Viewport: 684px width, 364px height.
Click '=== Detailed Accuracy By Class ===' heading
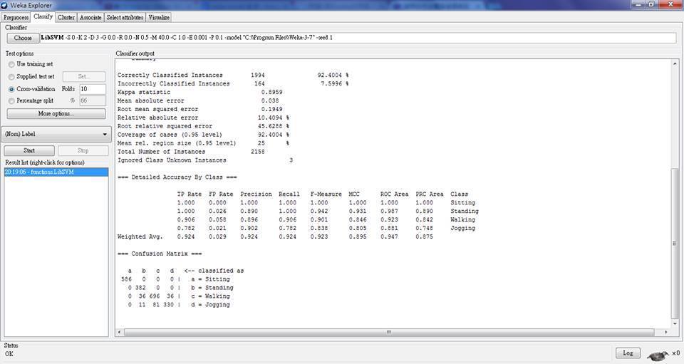(177, 177)
